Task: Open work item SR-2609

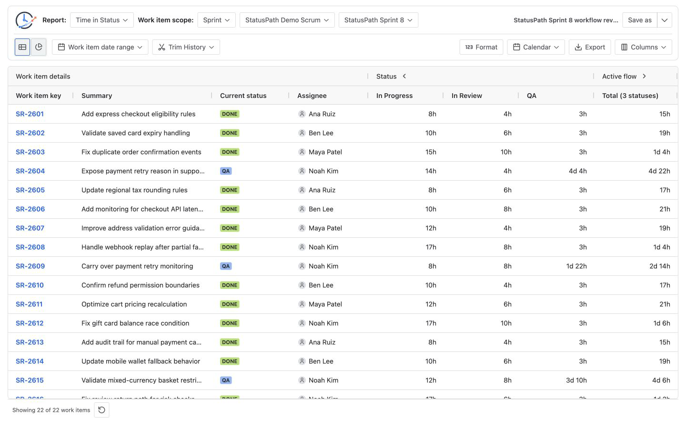Action: pos(30,266)
